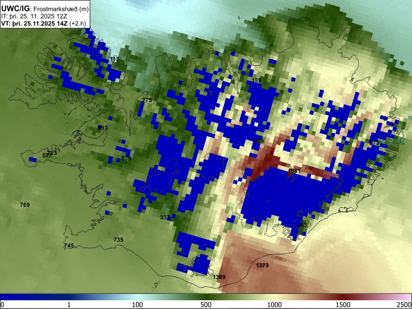412x309 pixels.
Task: Click the map value 577
Action: click(x=47, y=155)
